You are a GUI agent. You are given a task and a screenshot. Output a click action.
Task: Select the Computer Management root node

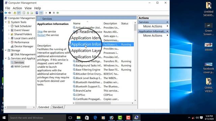[x=20, y=18]
